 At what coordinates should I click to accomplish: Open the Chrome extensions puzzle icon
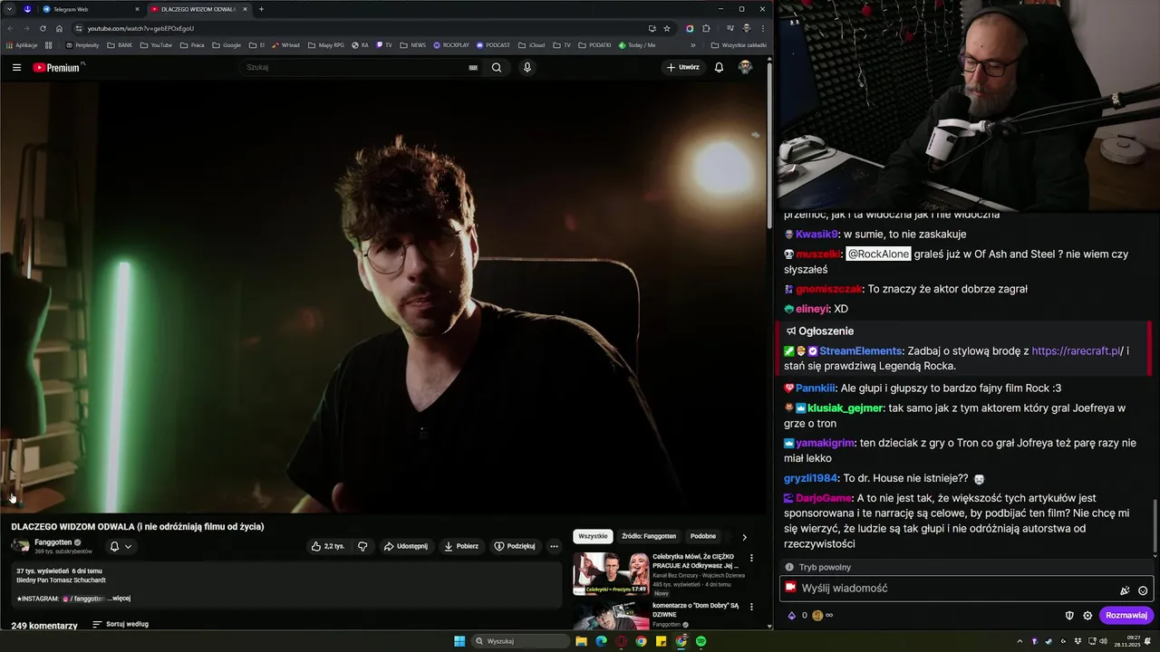coord(706,28)
